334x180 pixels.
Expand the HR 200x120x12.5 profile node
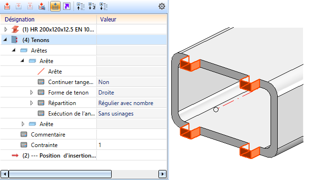(6, 29)
